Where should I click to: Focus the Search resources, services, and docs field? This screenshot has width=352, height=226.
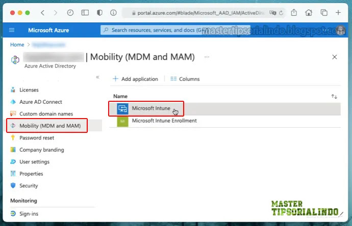tap(175, 30)
